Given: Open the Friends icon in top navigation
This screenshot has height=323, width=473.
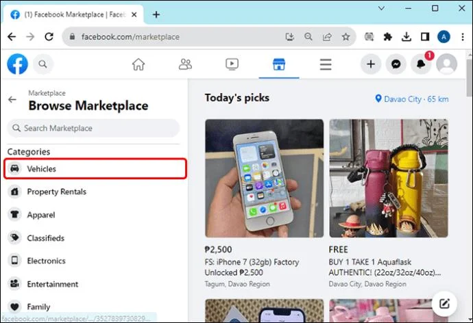Looking at the screenshot, I should click(185, 64).
